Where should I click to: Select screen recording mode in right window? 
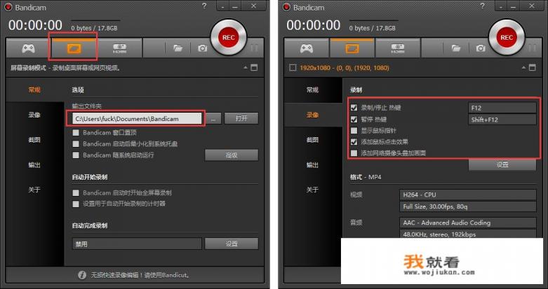click(352, 48)
